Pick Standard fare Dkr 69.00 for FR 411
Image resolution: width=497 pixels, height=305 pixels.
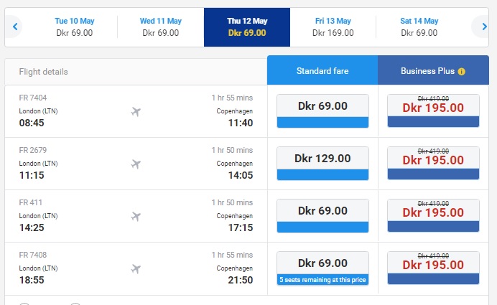[x=322, y=216]
